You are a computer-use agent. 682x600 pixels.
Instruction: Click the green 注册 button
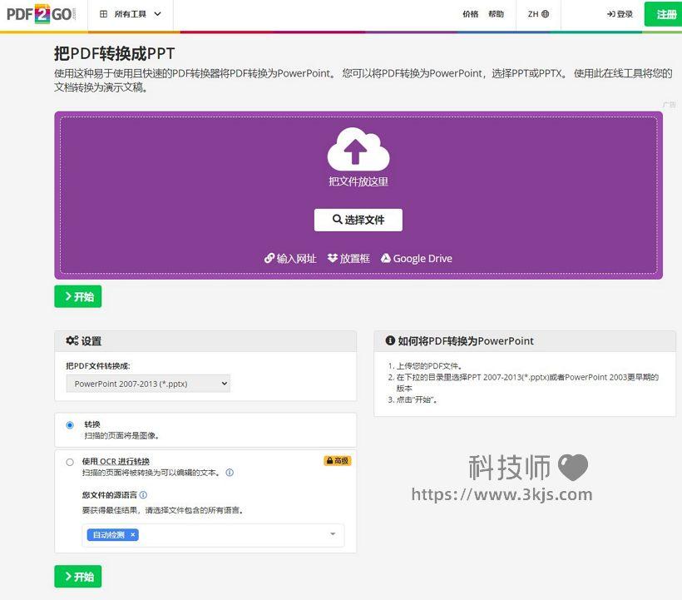pyautogui.click(x=664, y=14)
